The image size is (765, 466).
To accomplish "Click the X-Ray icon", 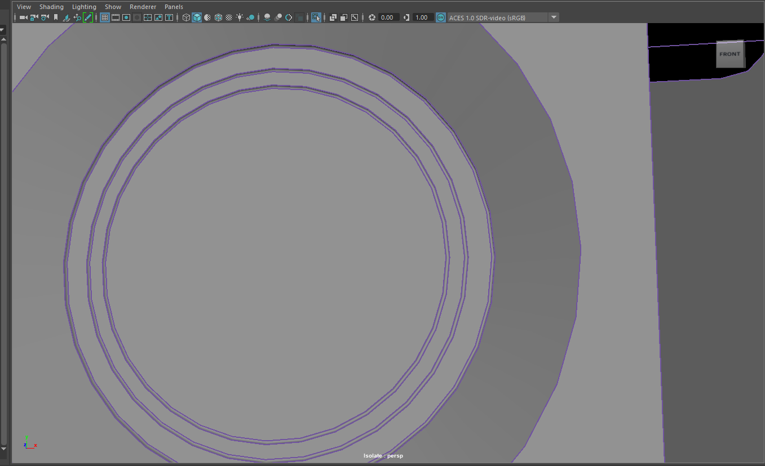I will tap(333, 17).
